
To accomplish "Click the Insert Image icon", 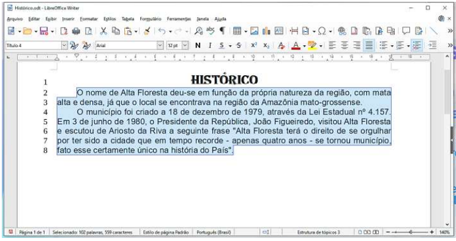I will click(254, 31).
